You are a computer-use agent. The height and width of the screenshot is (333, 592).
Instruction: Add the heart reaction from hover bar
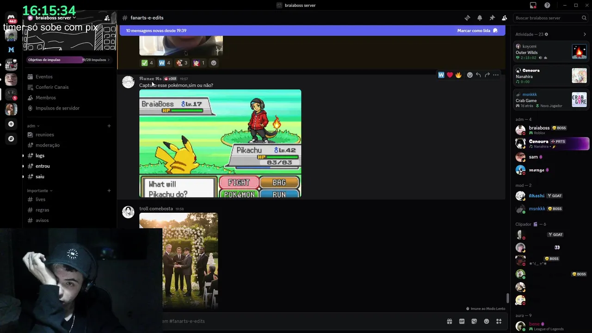450,75
